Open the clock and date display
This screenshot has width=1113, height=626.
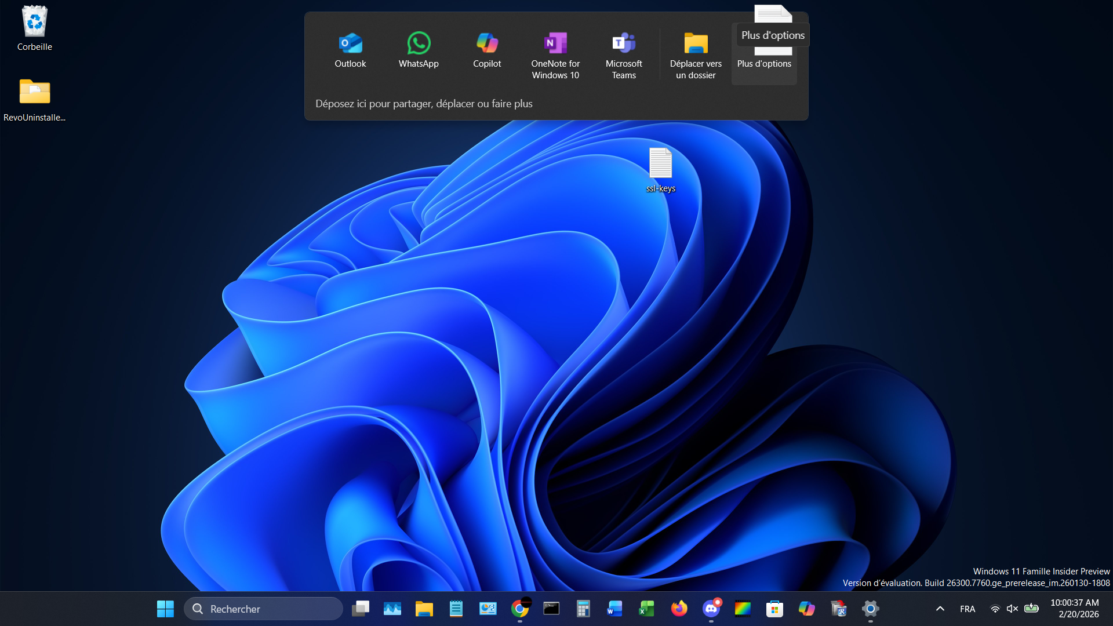(x=1077, y=609)
